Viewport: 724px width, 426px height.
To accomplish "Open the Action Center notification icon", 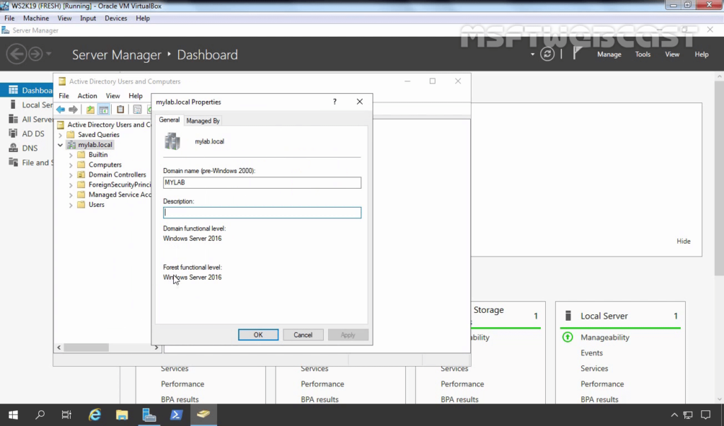I will click(706, 415).
